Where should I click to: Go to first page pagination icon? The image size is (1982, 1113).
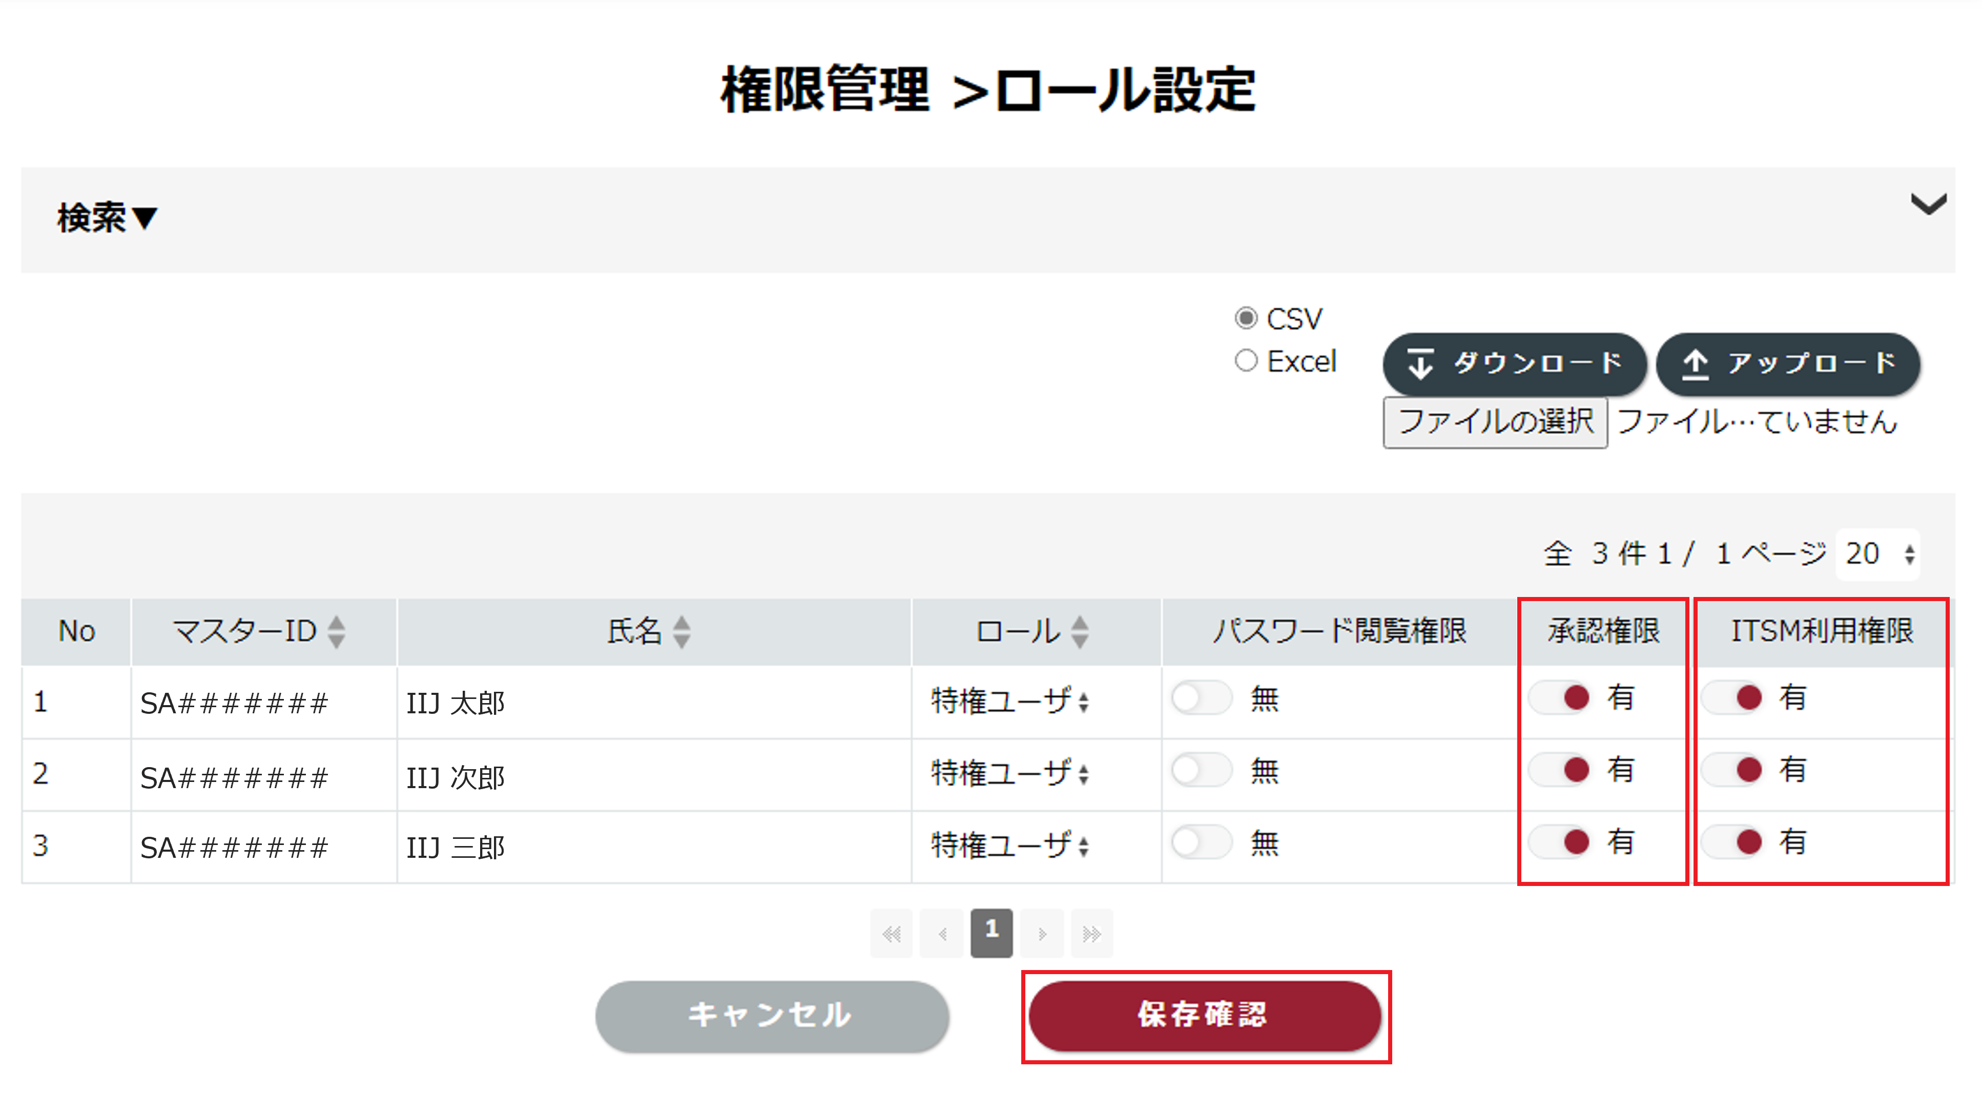tap(892, 934)
